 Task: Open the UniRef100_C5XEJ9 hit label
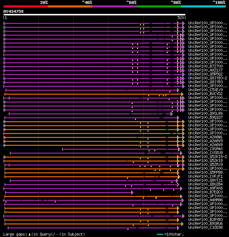[205, 90]
